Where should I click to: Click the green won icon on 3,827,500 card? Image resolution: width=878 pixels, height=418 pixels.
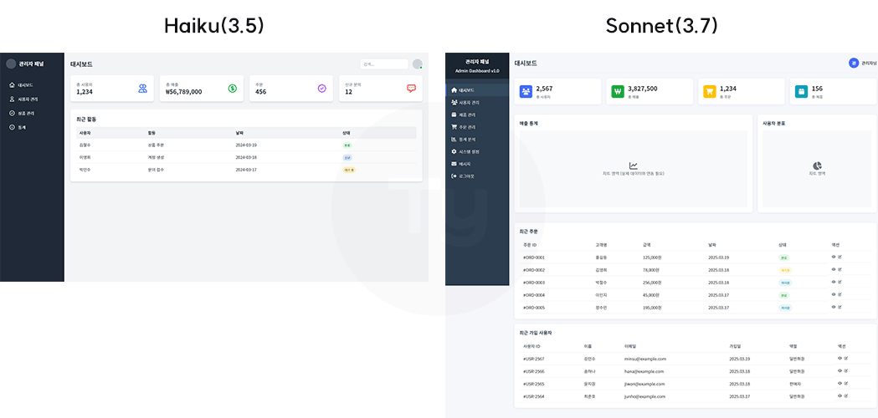coord(618,91)
